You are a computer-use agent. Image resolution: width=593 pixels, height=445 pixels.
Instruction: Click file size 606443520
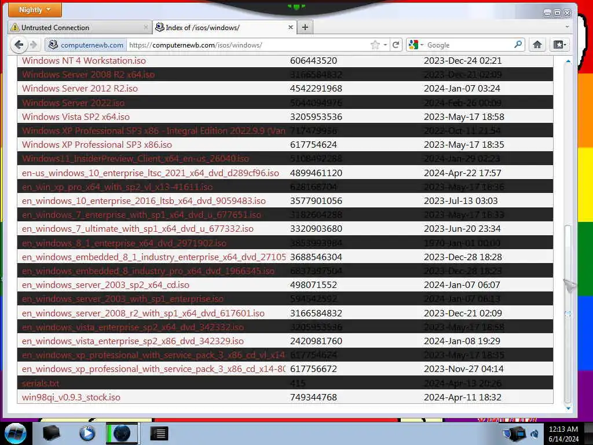pos(313,60)
